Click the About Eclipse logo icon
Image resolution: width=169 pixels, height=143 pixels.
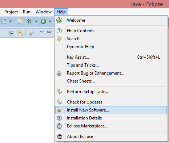[x=60, y=136]
